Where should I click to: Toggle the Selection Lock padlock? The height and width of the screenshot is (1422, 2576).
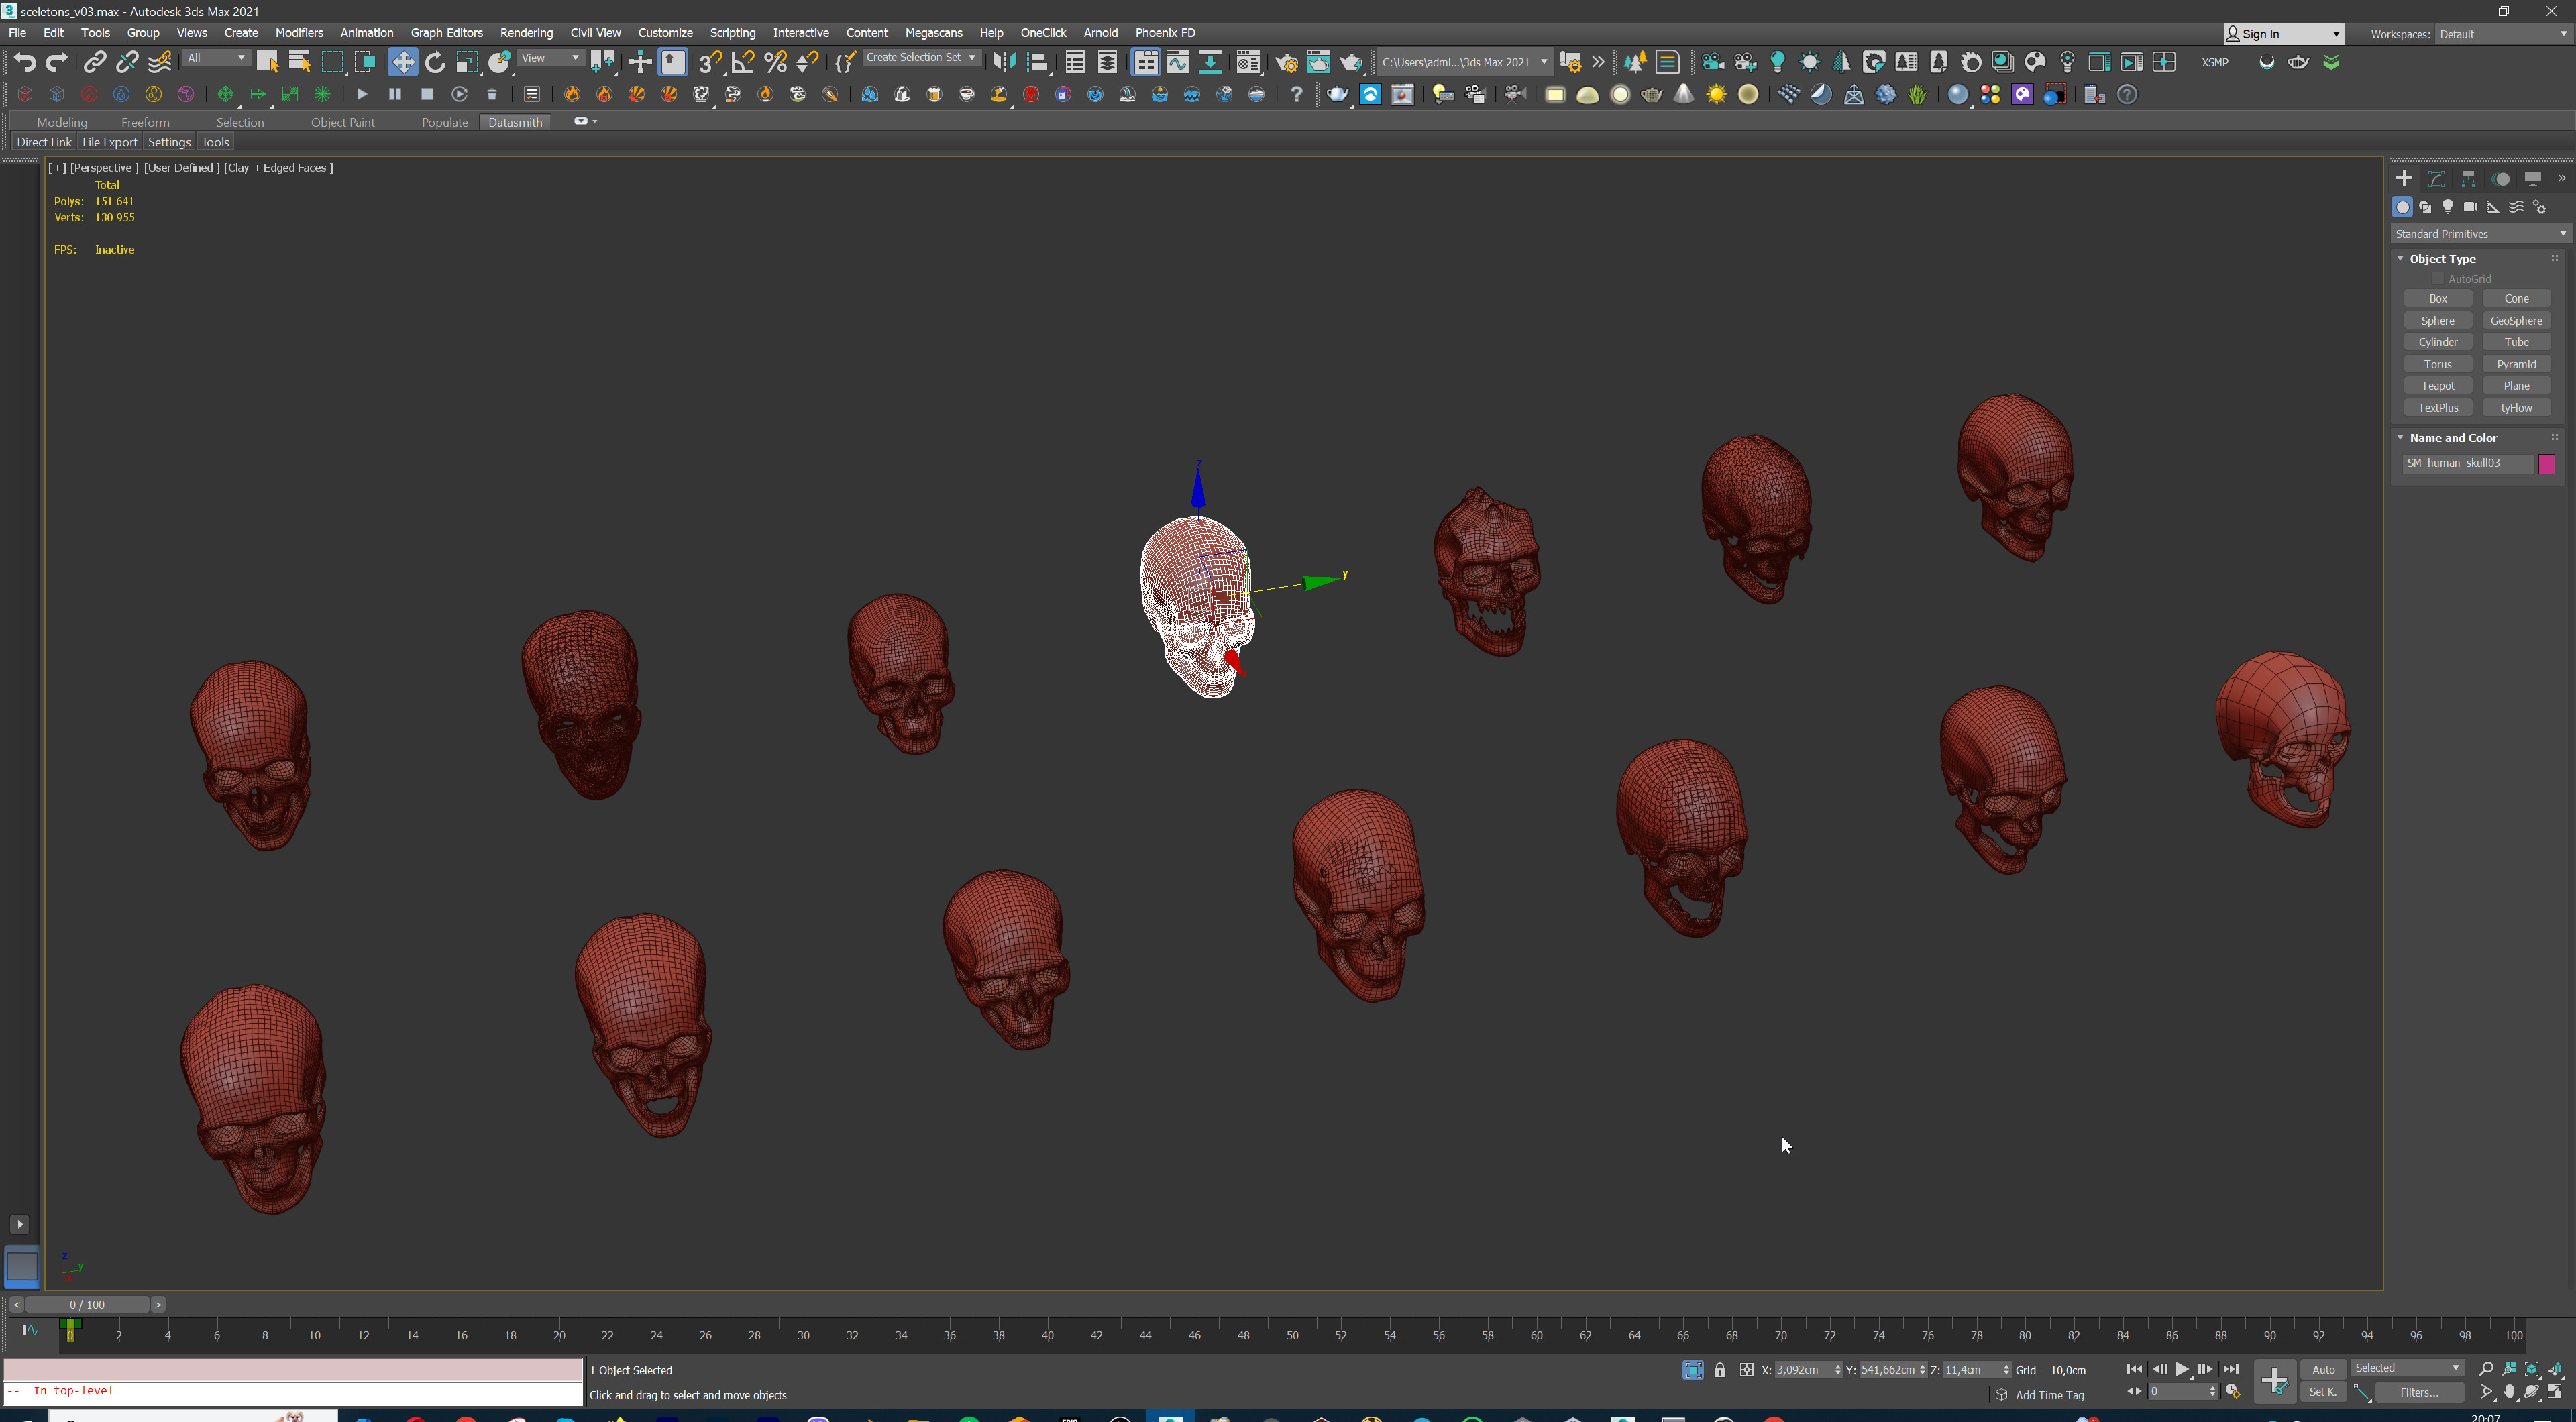coord(1720,1370)
